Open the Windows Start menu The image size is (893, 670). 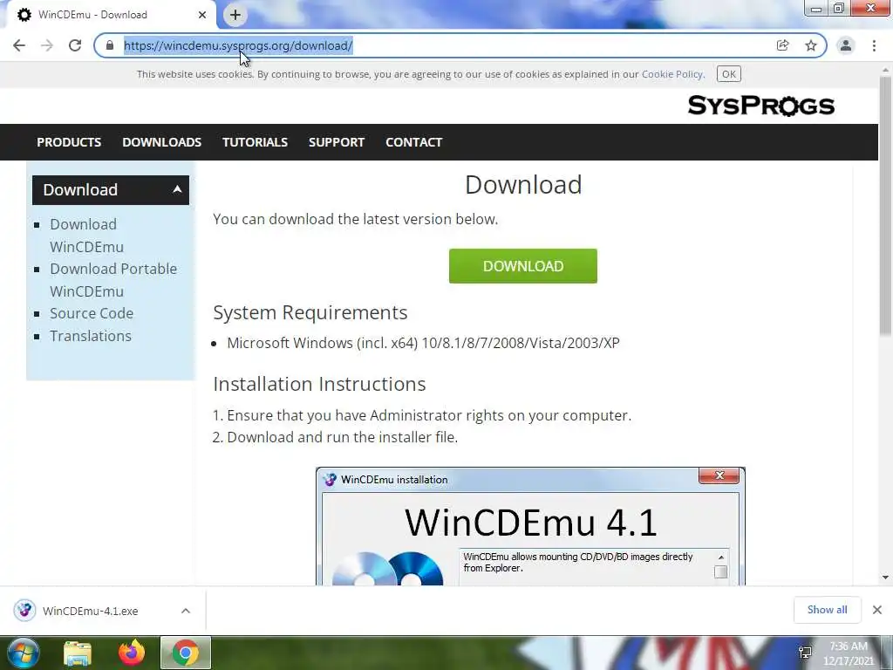[x=23, y=653]
